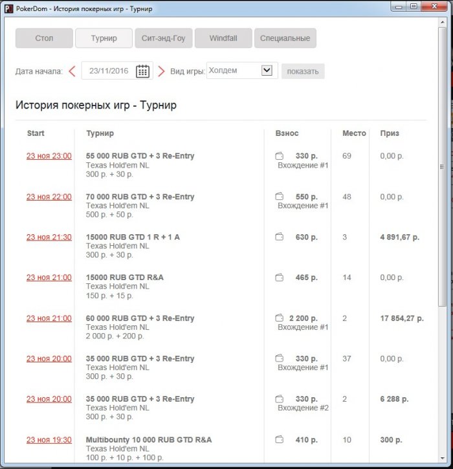
Task: Open the Специальные tab
Action: click(x=285, y=38)
